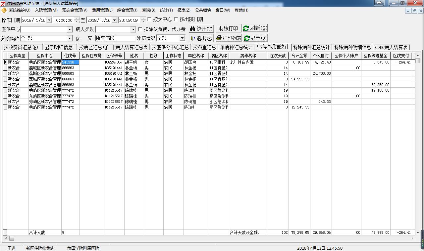This screenshot has height=251, width=424.
Task: Open the start date dropdown calendar
Action: click(x=49, y=20)
